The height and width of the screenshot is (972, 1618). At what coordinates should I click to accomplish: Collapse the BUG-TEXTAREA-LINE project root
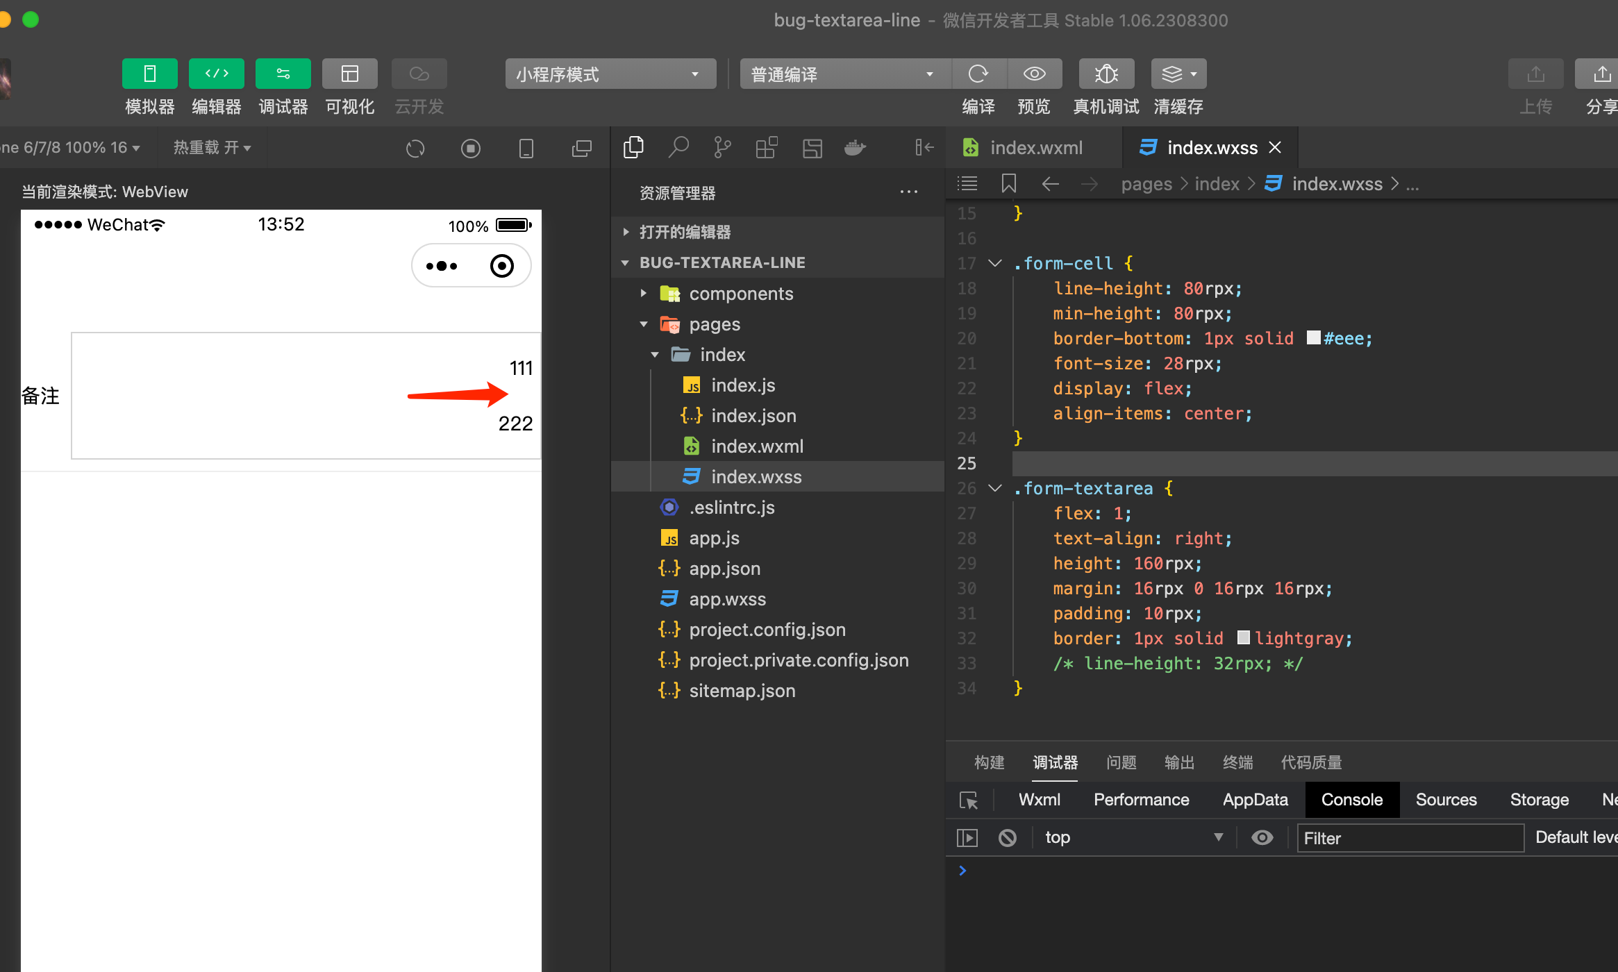click(778, 262)
